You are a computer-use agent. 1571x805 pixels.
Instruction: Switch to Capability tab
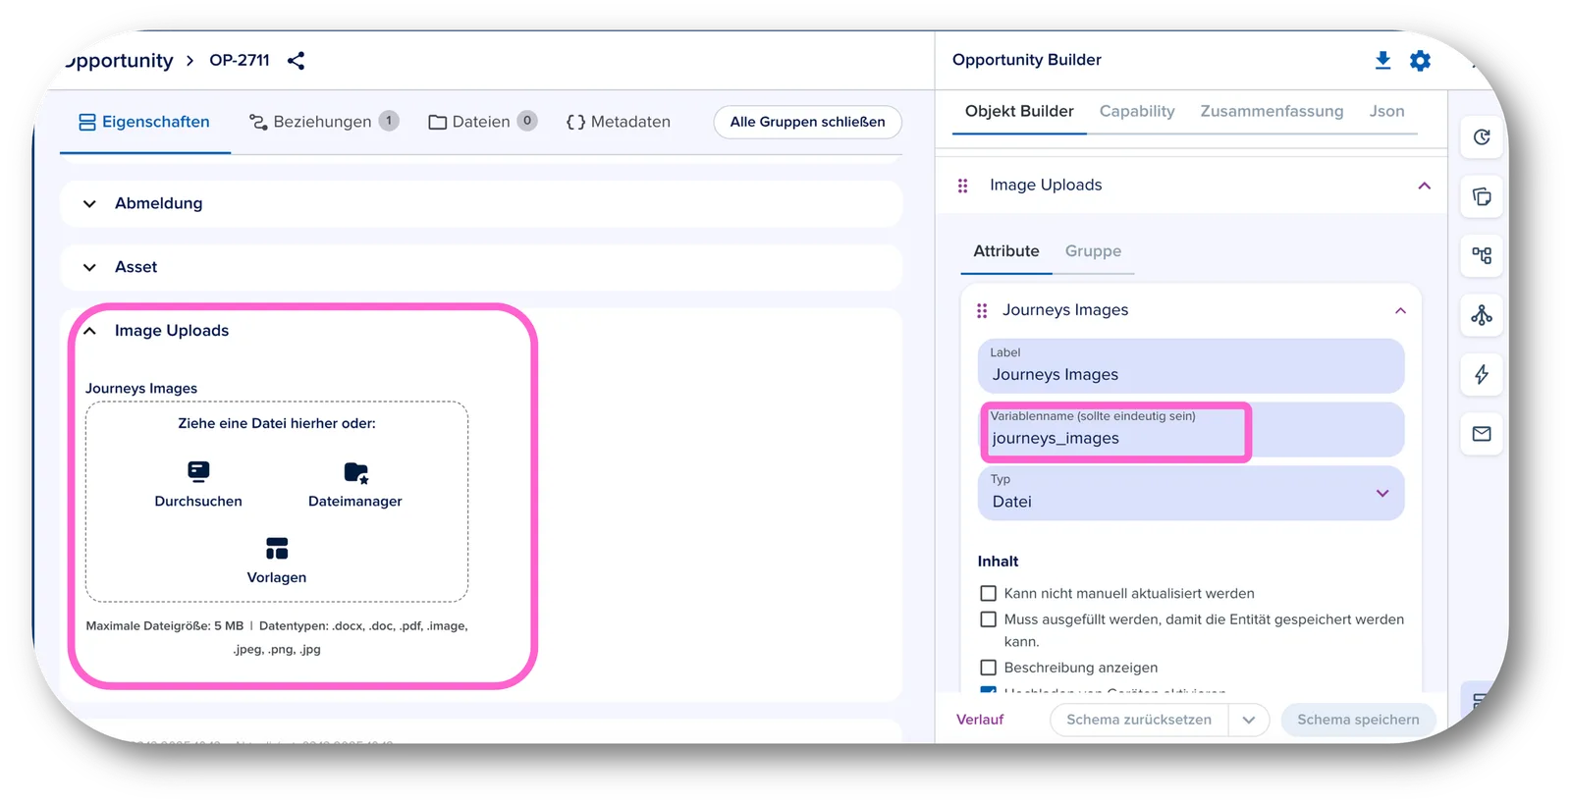click(x=1137, y=111)
